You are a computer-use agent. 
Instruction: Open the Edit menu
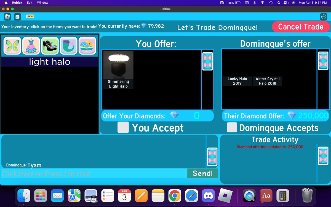point(30,2)
